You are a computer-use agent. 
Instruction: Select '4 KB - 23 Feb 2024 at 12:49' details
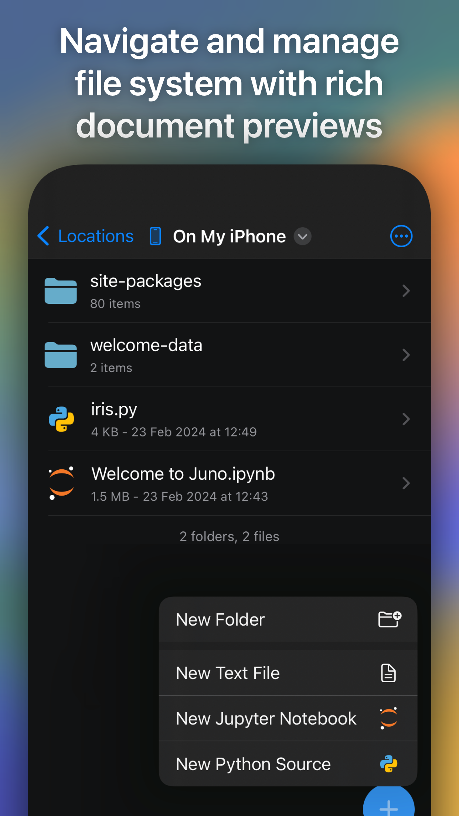click(x=174, y=432)
